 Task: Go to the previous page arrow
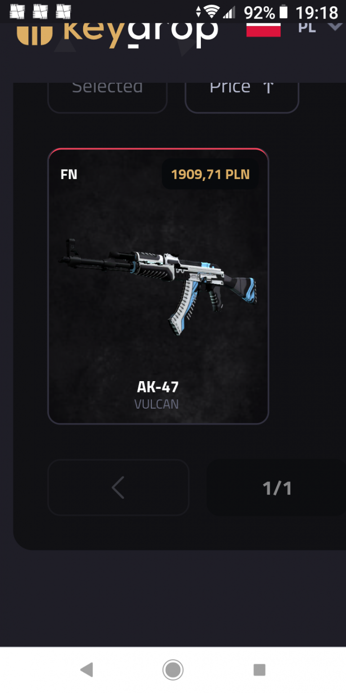pyautogui.click(x=118, y=487)
